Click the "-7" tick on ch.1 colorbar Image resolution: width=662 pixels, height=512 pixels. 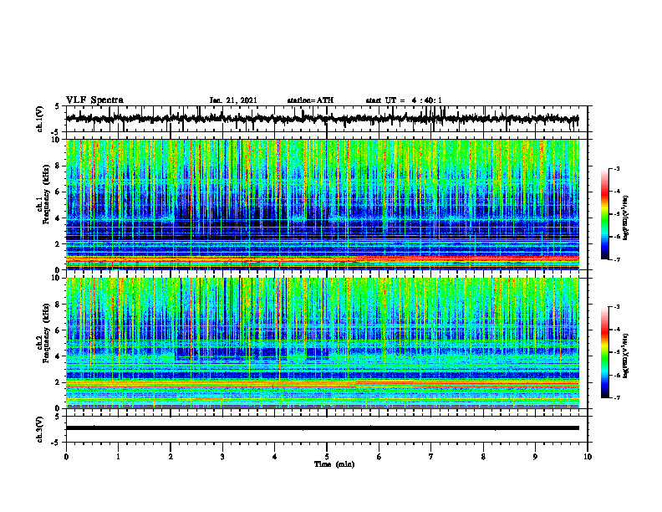[x=617, y=259]
